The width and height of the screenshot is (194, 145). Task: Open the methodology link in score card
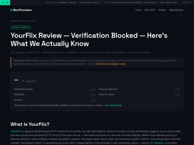coord(115,105)
